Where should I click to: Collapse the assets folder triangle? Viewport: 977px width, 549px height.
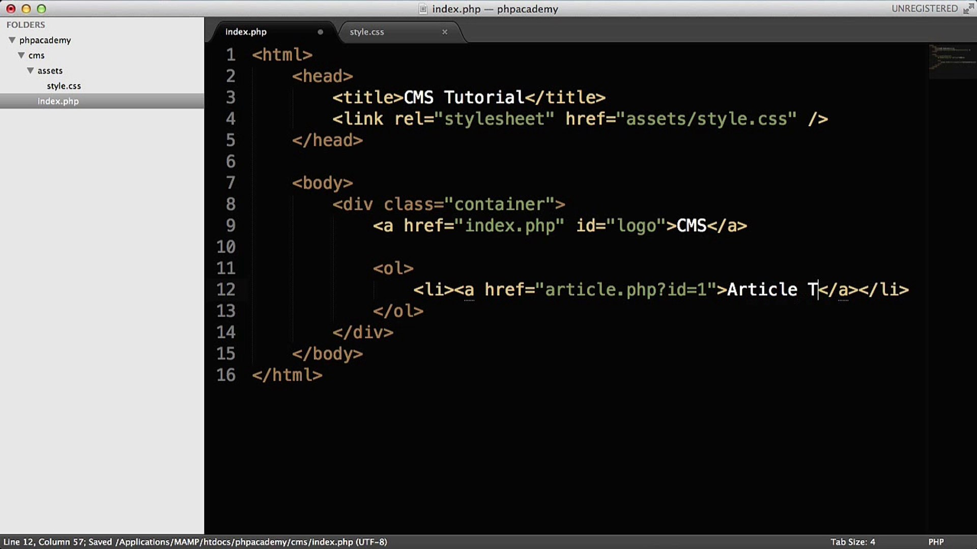pyautogui.click(x=31, y=70)
